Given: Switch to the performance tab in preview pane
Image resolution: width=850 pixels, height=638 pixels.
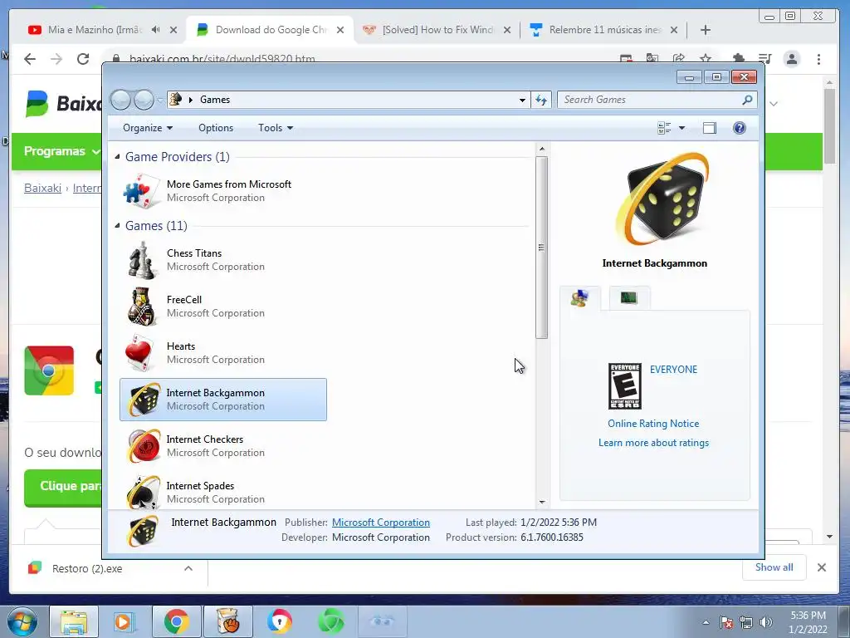Looking at the screenshot, I should 629,298.
